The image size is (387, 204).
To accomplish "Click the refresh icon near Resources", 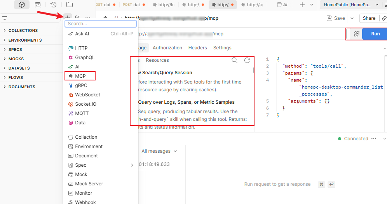I will coord(247,60).
